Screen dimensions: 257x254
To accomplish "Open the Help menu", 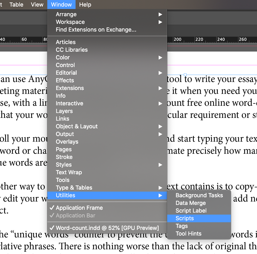I will coord(85,5).
